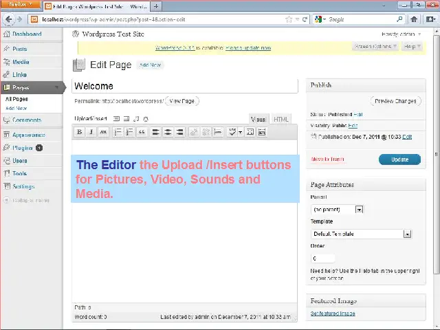
Task: Edit the publish Status
Action: pyautogui.click(x=357, y=114)
